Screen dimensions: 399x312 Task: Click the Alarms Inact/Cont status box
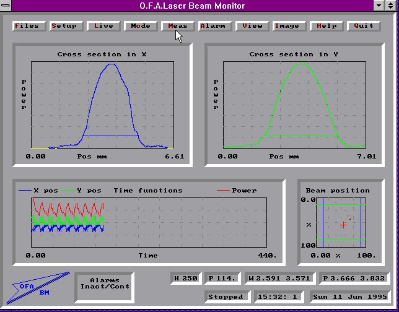click(x=105, y=284)
